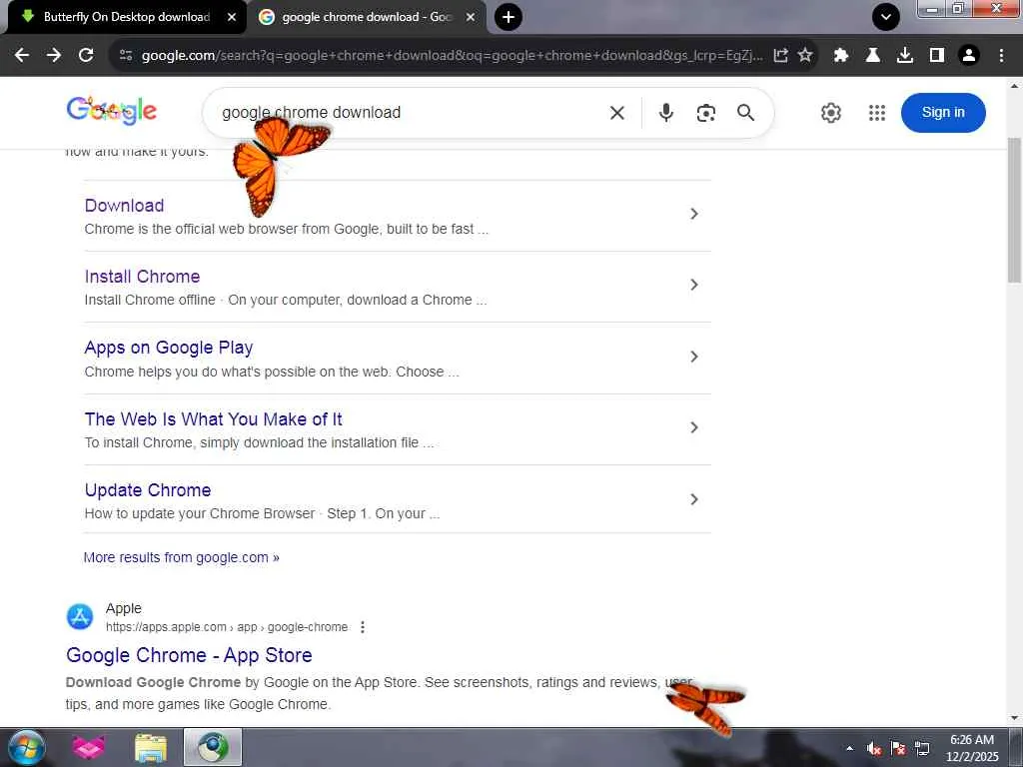Open Windows Explorer from the taskbar

(x=151, y=747)
